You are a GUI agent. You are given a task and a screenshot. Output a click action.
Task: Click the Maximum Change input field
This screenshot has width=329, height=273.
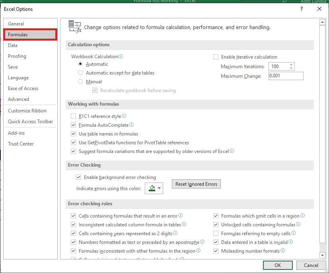[x=286, y=76]
